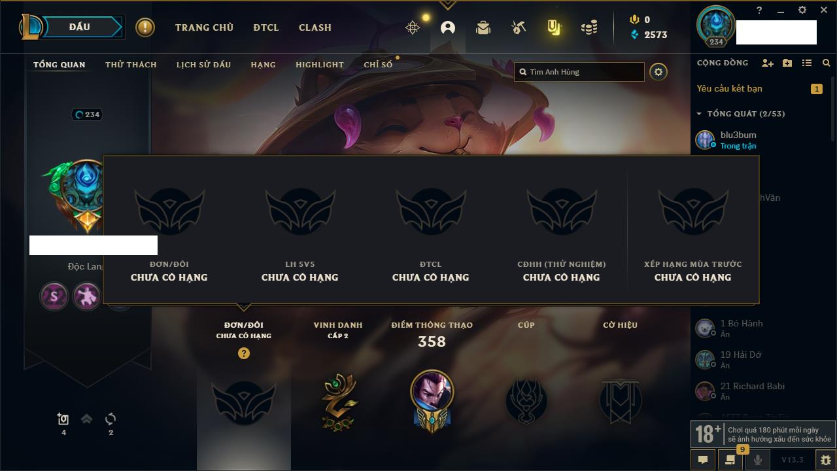Screen dimensions: 837x471
Task: Open the profile search settings gear
Action: pyautogui.click(x=658, y=72)
